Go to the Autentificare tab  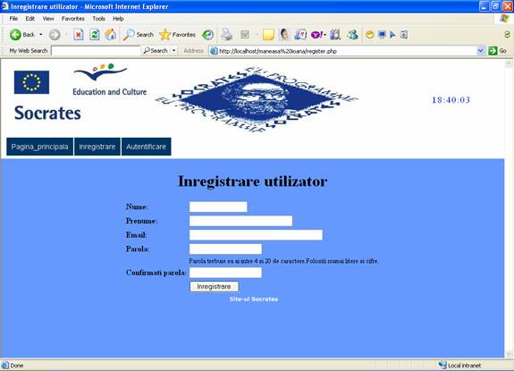tap(147, 147)
